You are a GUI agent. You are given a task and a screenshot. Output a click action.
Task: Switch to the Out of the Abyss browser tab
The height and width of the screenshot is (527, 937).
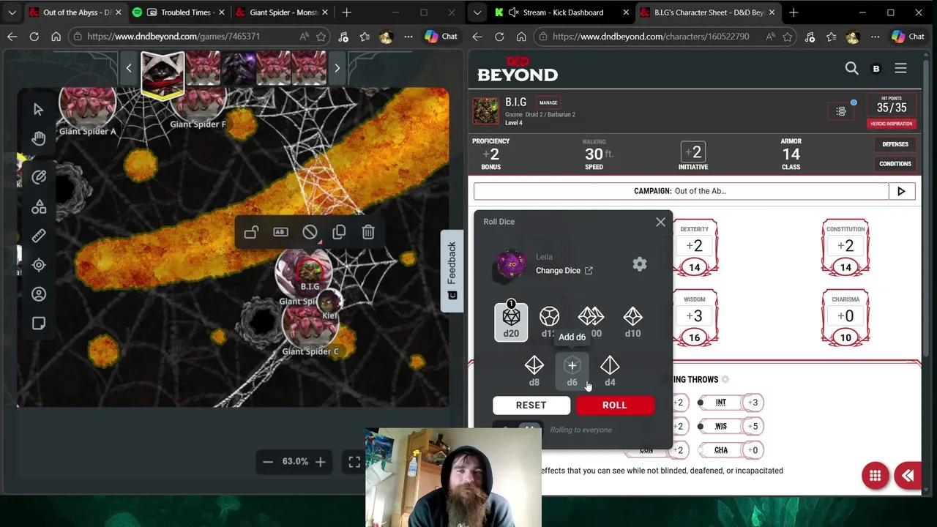[x=75, y=12]
